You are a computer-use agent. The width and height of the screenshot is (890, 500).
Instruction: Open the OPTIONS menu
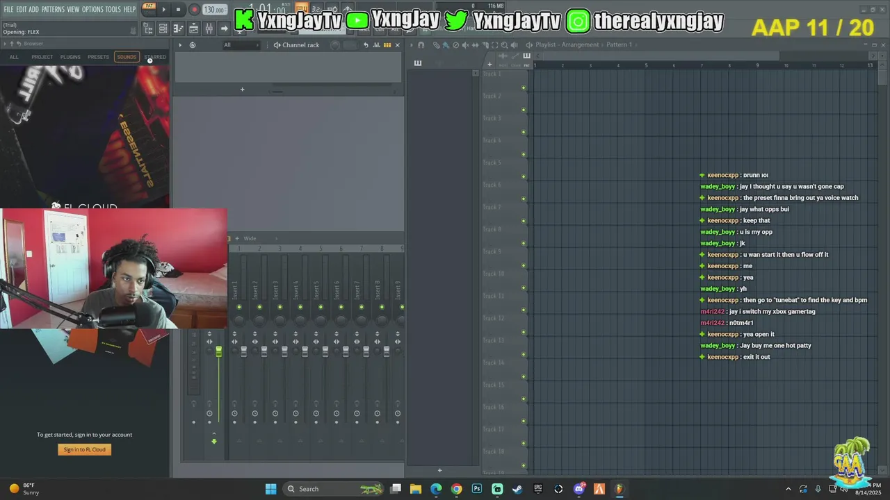92,9
